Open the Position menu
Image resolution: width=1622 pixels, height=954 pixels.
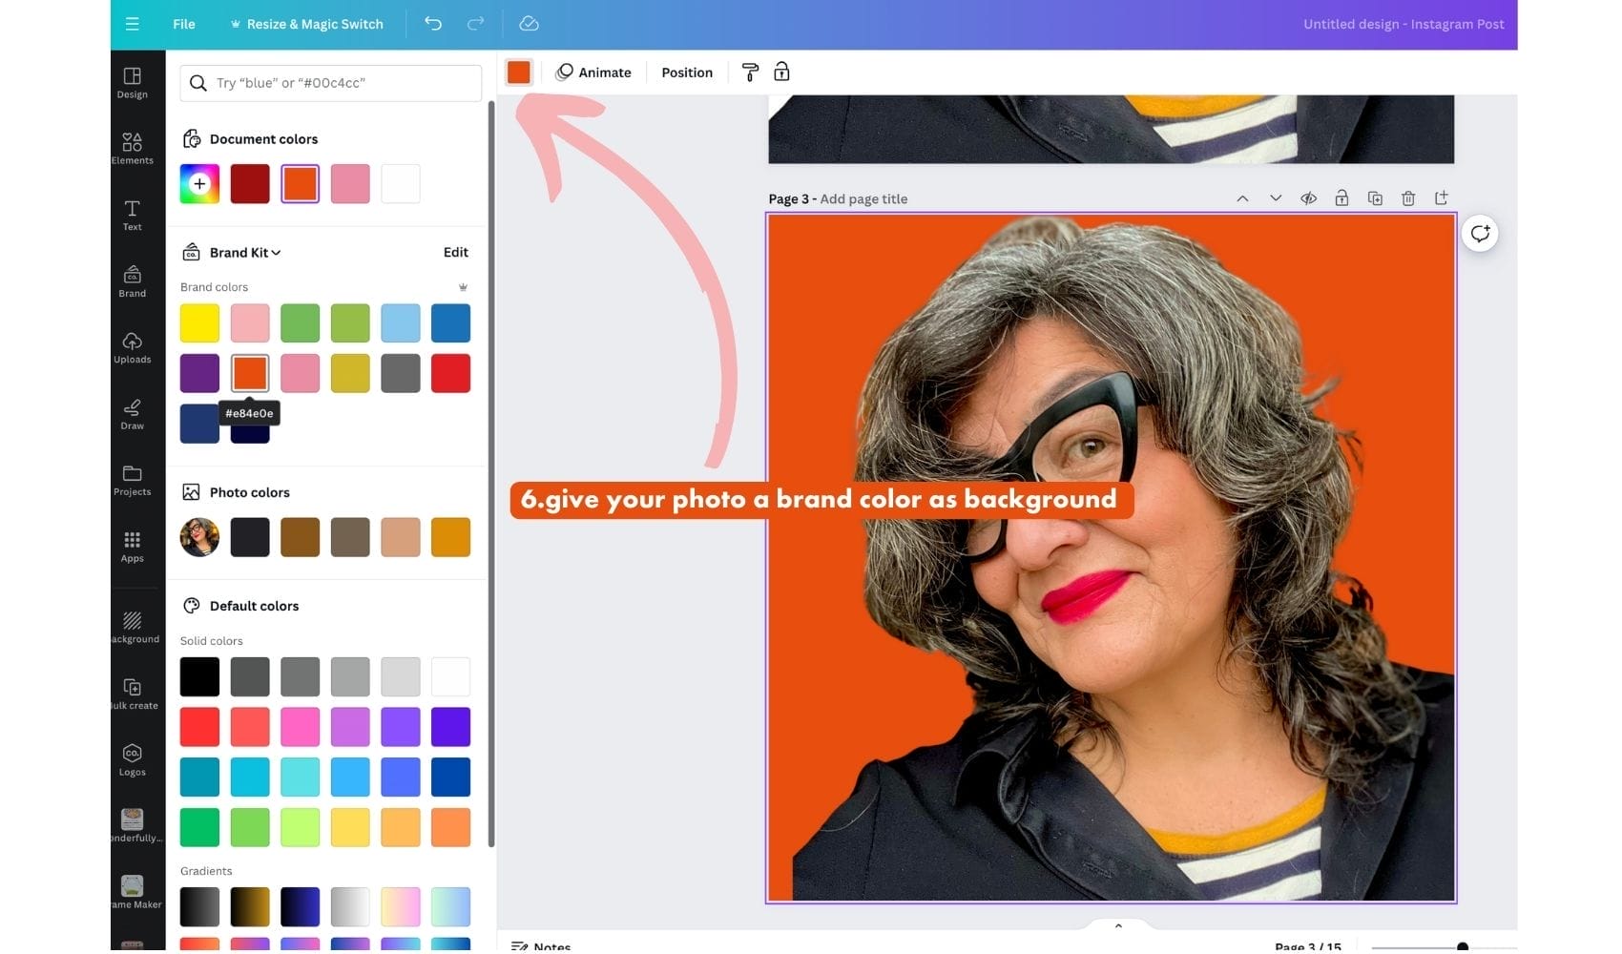coord(686,72)
